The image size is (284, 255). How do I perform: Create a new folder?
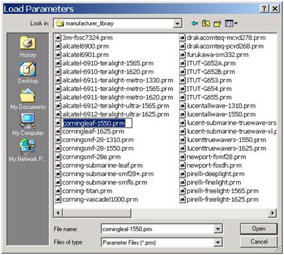pos(218,23)
